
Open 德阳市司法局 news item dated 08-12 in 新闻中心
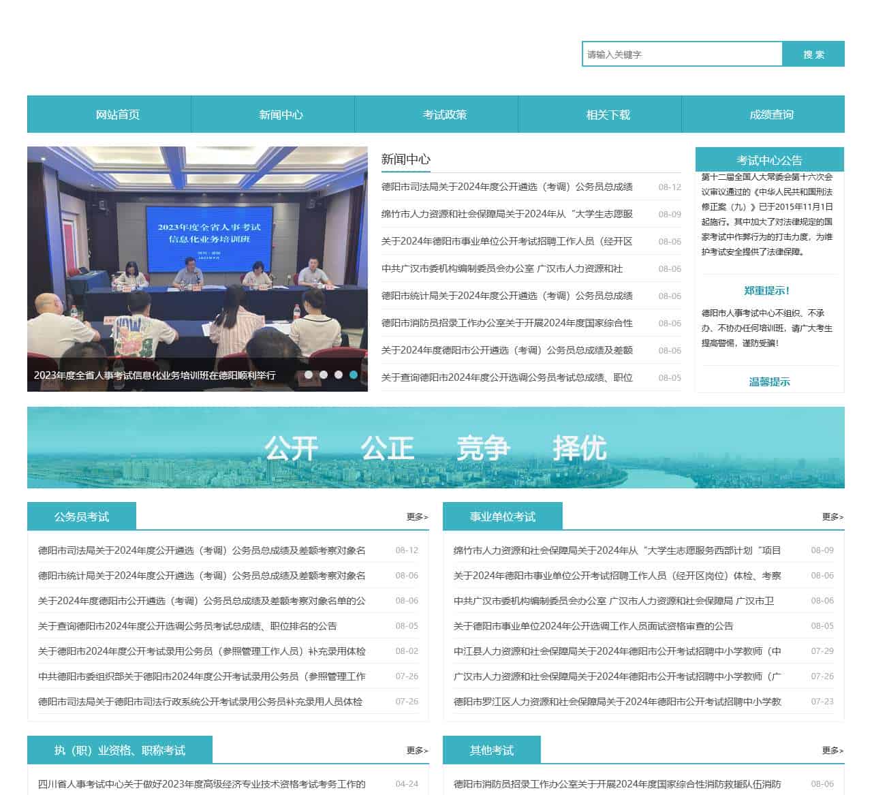click(x=507, y=187)
